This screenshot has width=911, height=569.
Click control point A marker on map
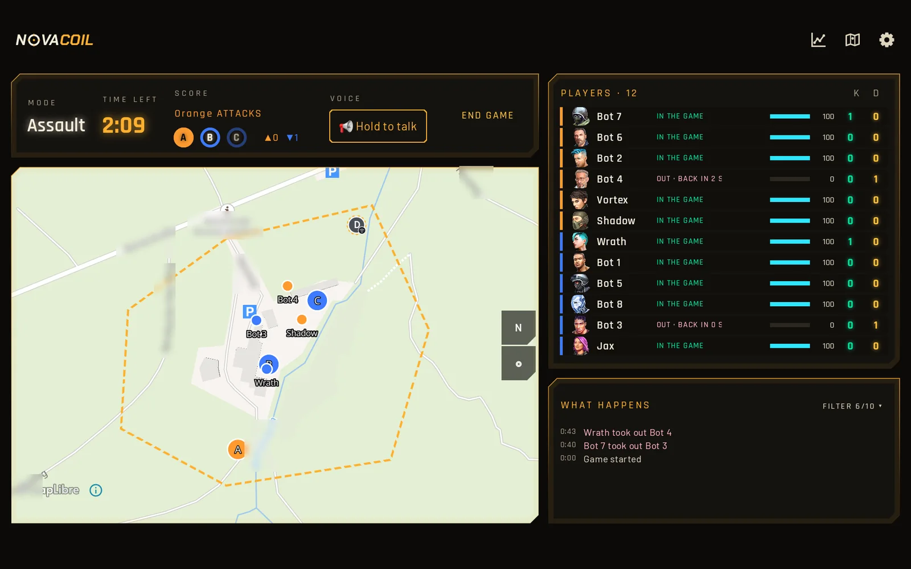click(237, 450)
